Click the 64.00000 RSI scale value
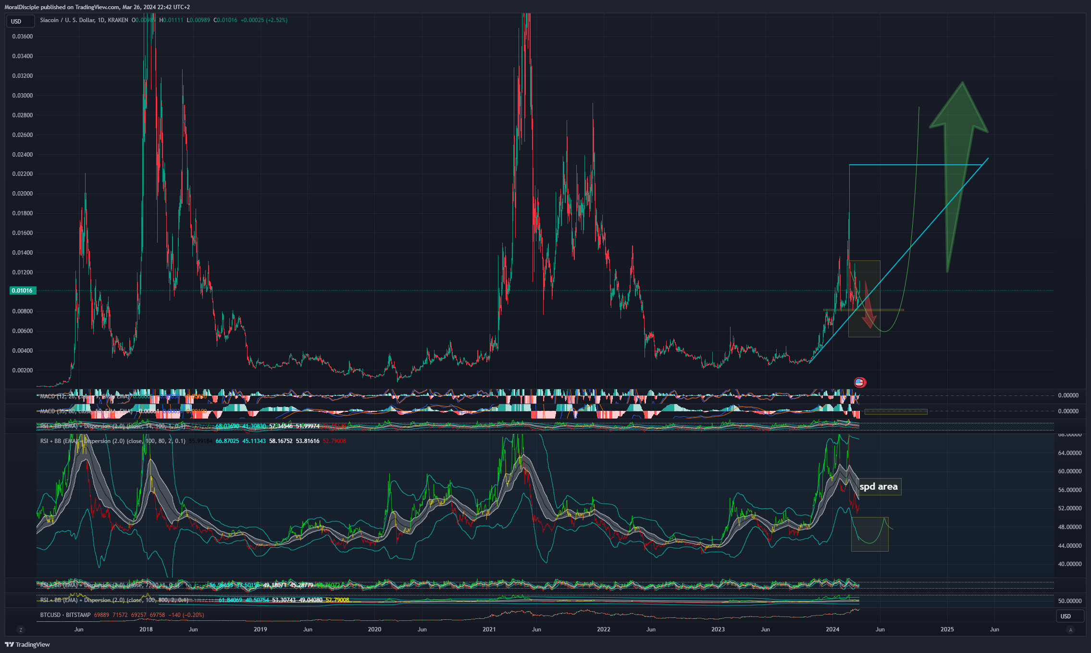The image size is (1091, 653). [1070, 453]
